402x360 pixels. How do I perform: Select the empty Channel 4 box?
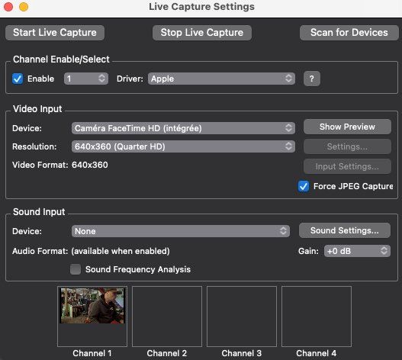coord(317,317)
